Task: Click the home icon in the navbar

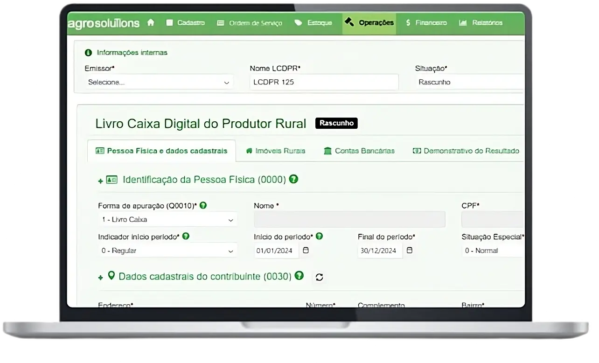Action: (150, 22)
